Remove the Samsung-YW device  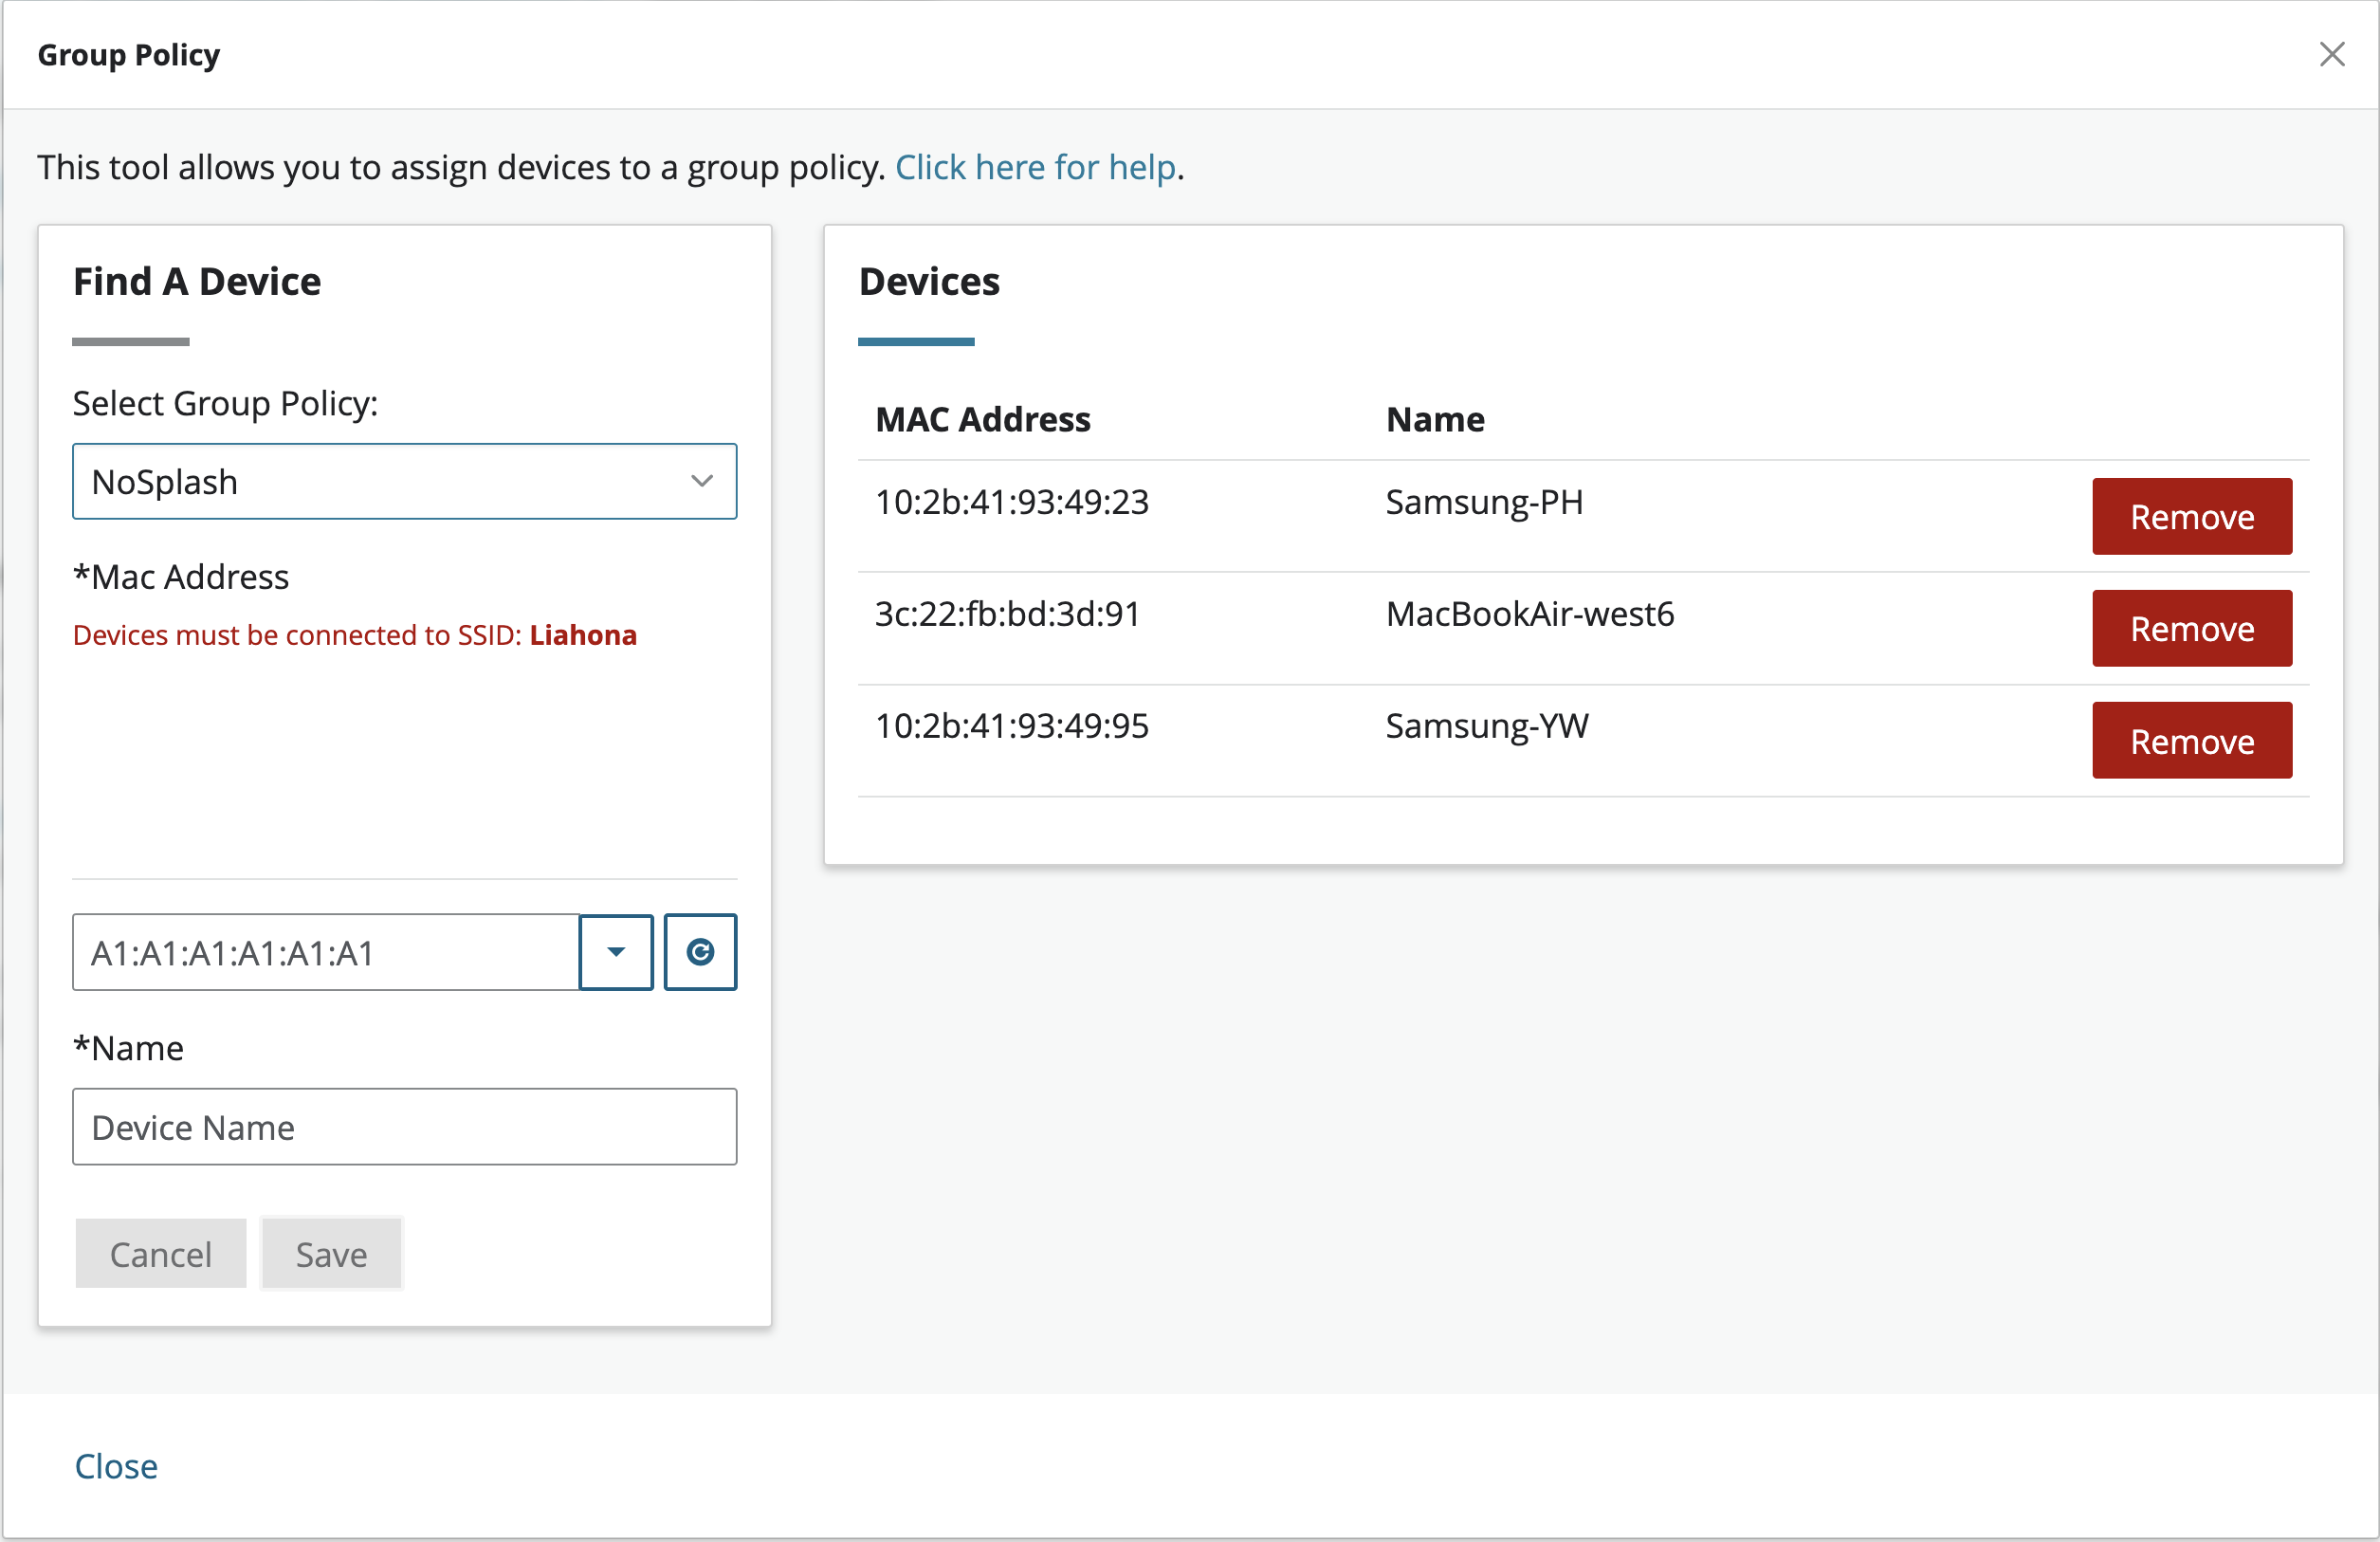2191,741
